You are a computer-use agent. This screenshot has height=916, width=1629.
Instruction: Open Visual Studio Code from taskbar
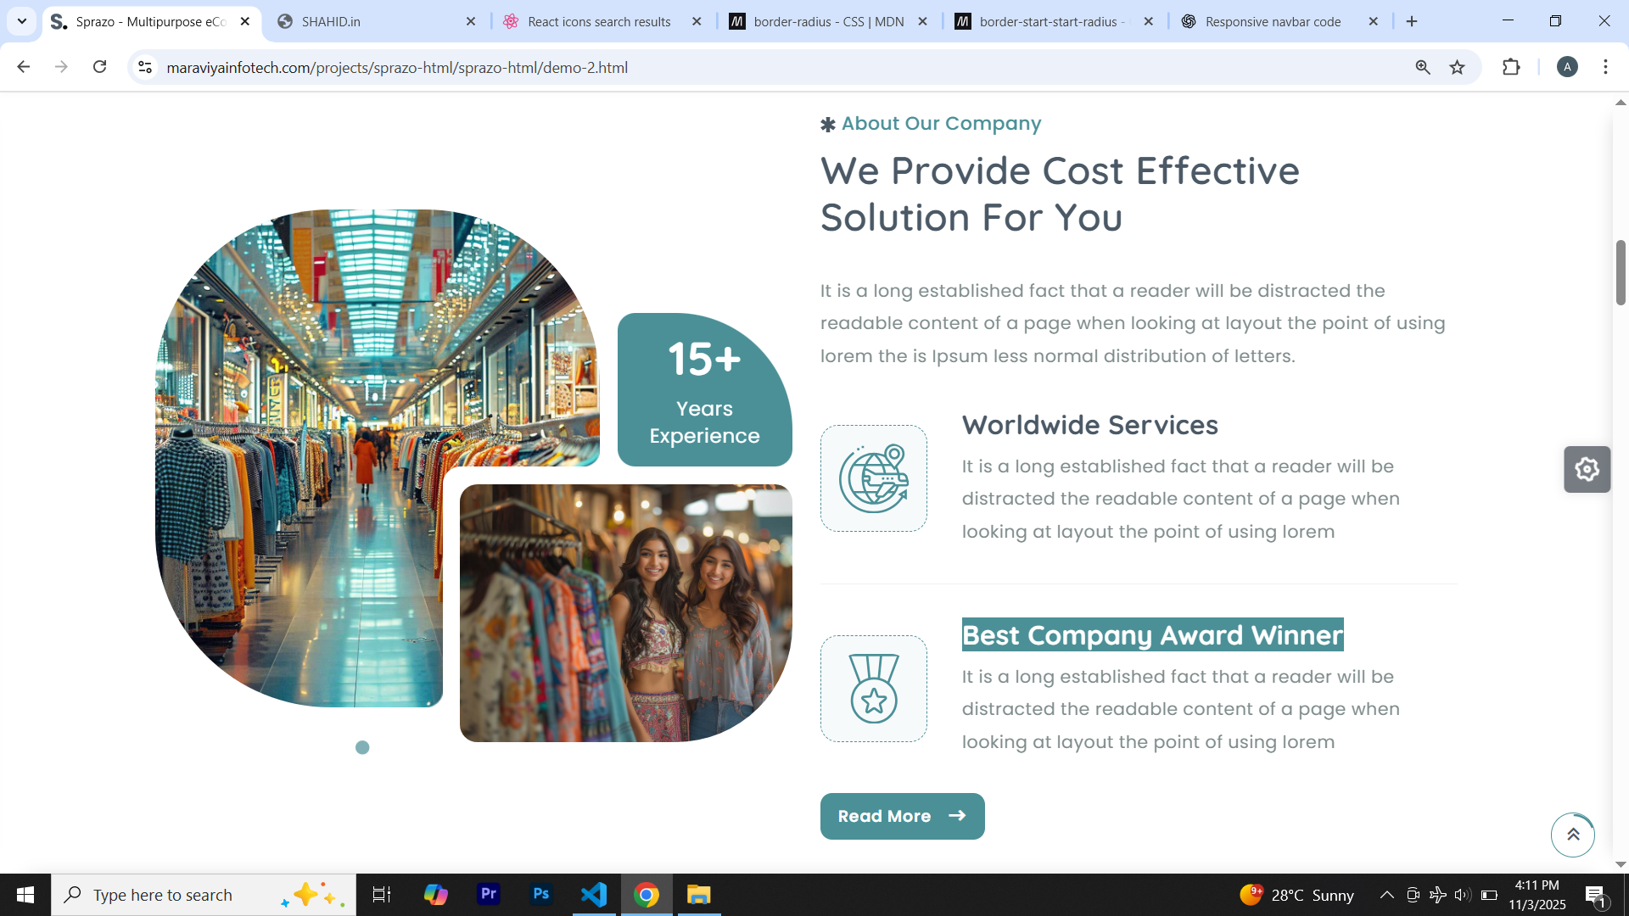pyautogui.click(x=594, y=895)
